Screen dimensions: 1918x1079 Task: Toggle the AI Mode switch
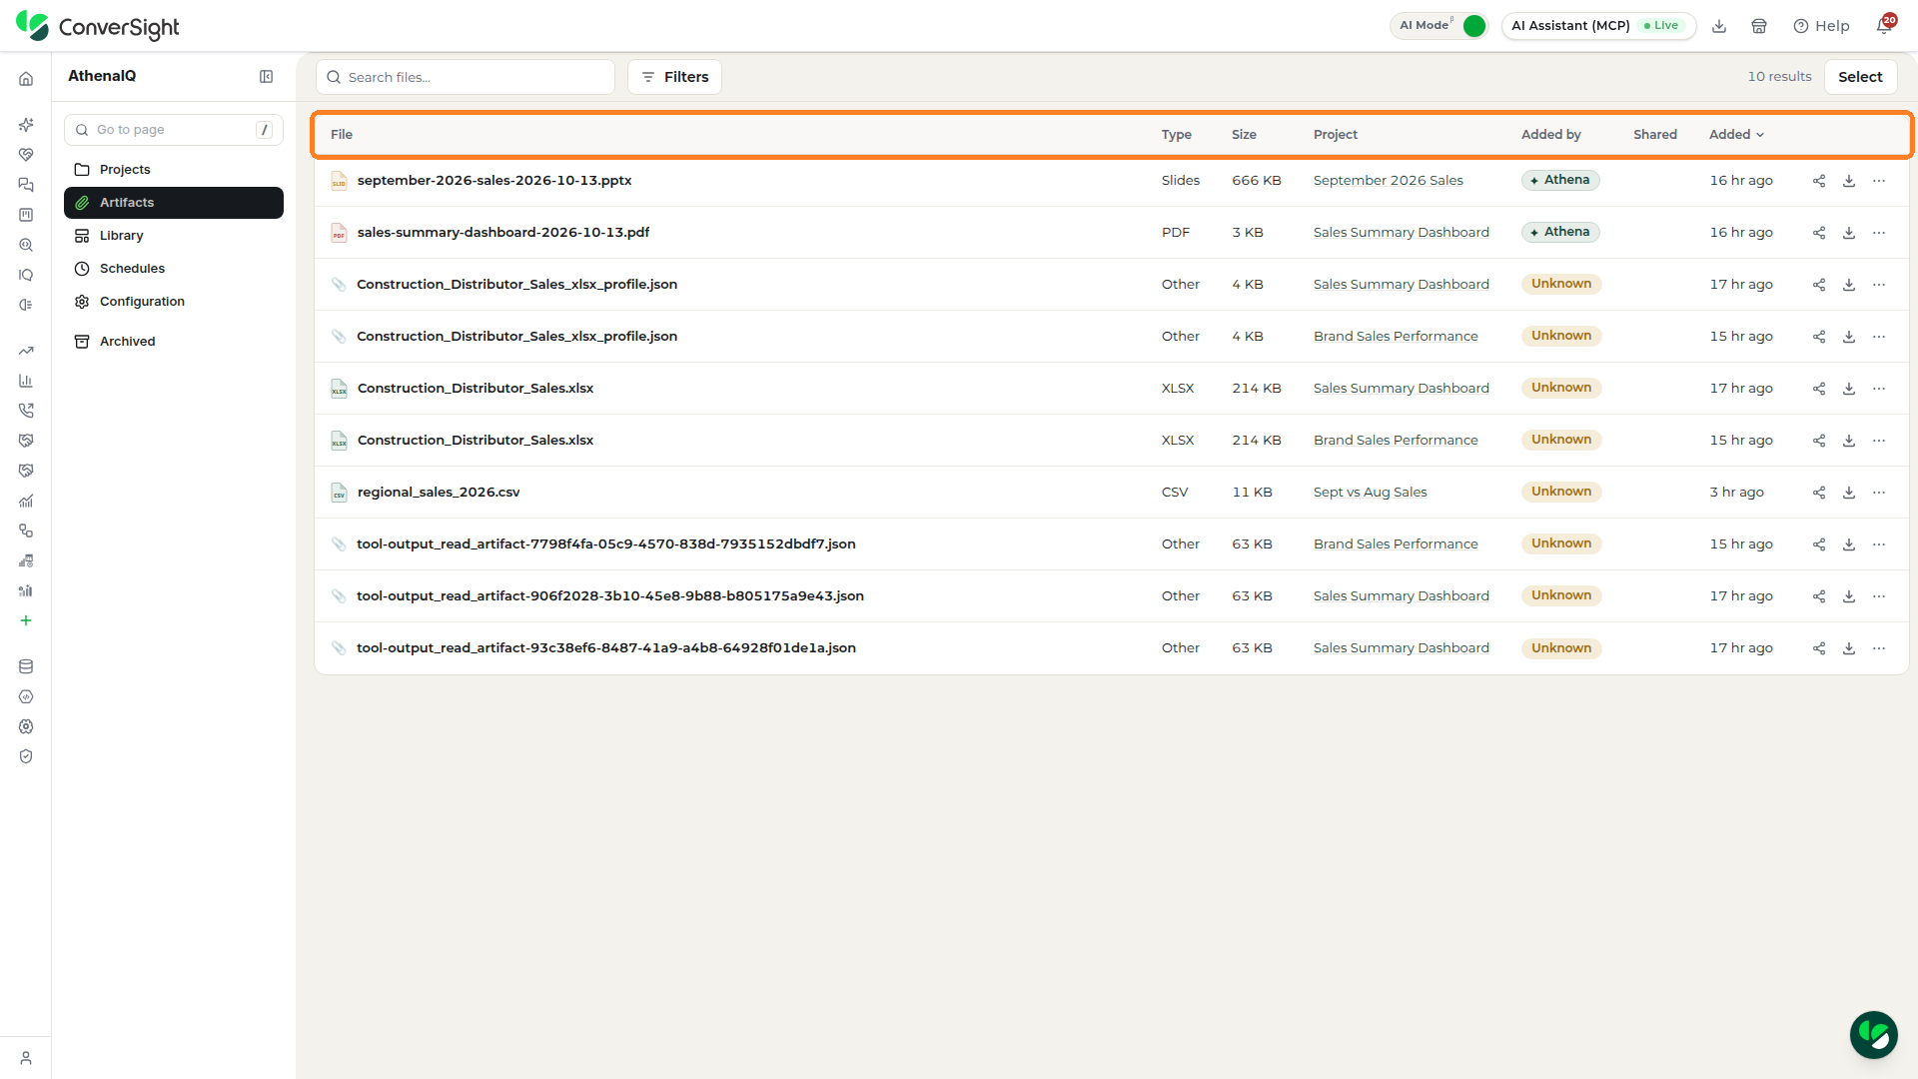pyautogui.click(x=1473, y=26)
